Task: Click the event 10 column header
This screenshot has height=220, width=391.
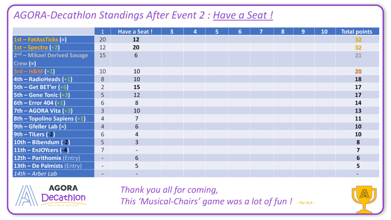Action: coord(325,31)
